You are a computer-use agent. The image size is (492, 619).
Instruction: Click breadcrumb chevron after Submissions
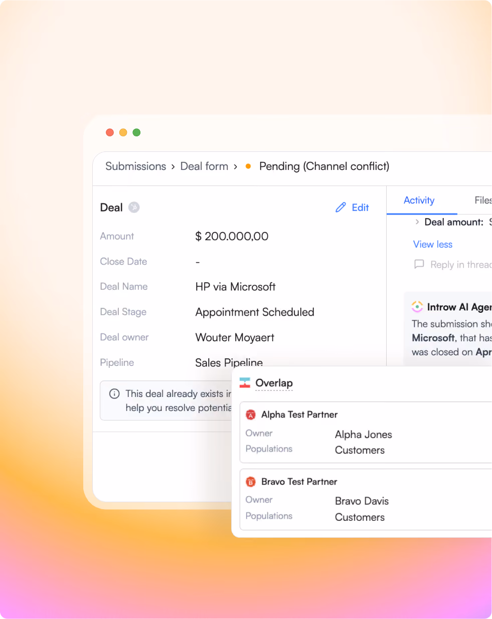click(x=173, y=166)
